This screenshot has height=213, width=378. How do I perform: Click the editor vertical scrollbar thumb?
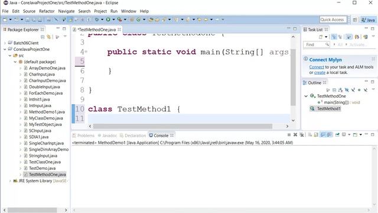293,77
